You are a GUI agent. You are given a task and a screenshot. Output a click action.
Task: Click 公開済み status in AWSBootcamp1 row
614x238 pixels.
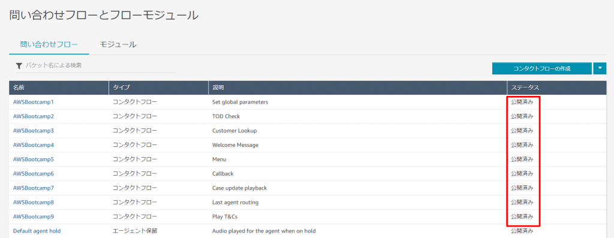tap(522, 102)
